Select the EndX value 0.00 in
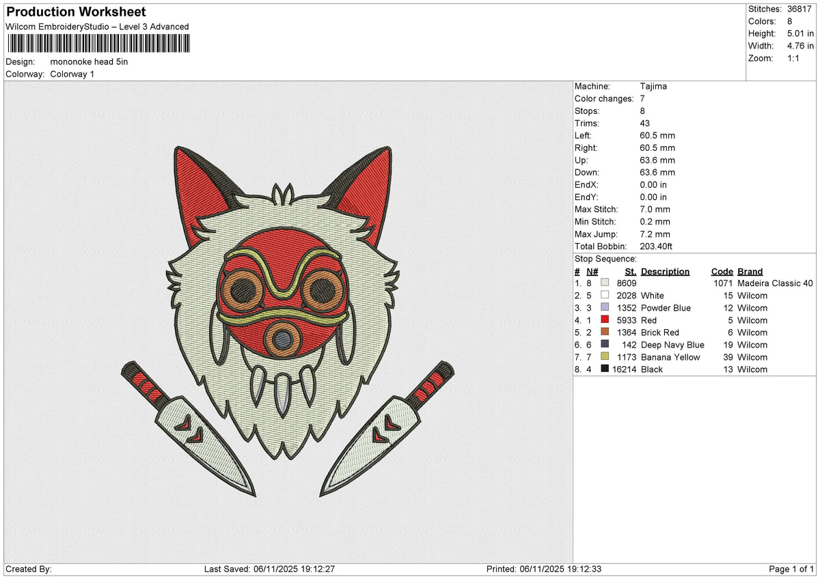 654,185
